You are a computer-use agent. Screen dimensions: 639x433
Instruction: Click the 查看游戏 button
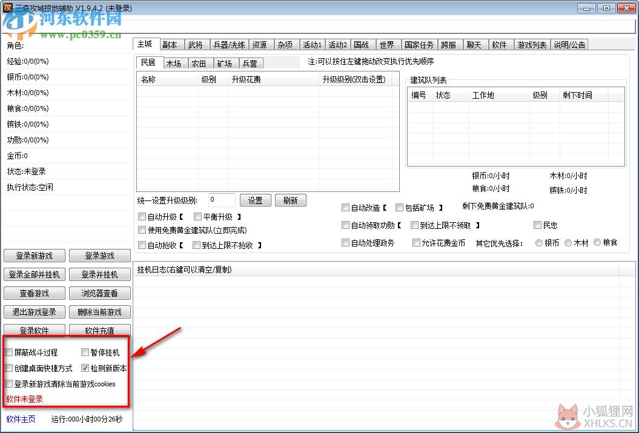(x=35, y=293)
